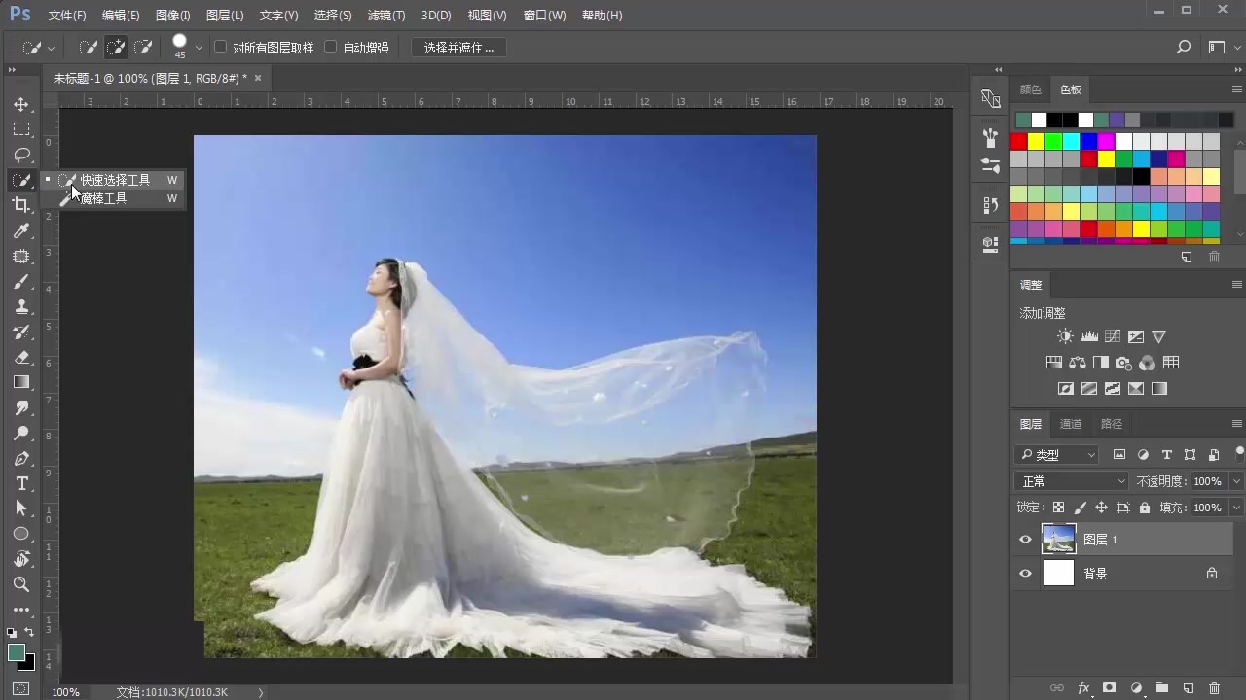The height and width of the screenshot is (700, 1246).
Task: Hide the 背景 layer
Action: point(1025,573)
